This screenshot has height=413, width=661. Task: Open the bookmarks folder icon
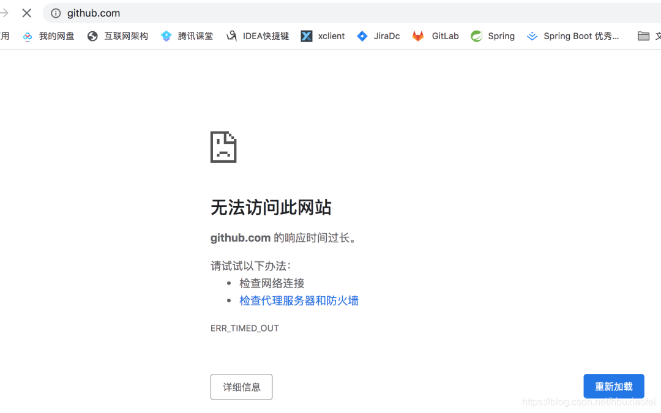(x=643, y=36)
